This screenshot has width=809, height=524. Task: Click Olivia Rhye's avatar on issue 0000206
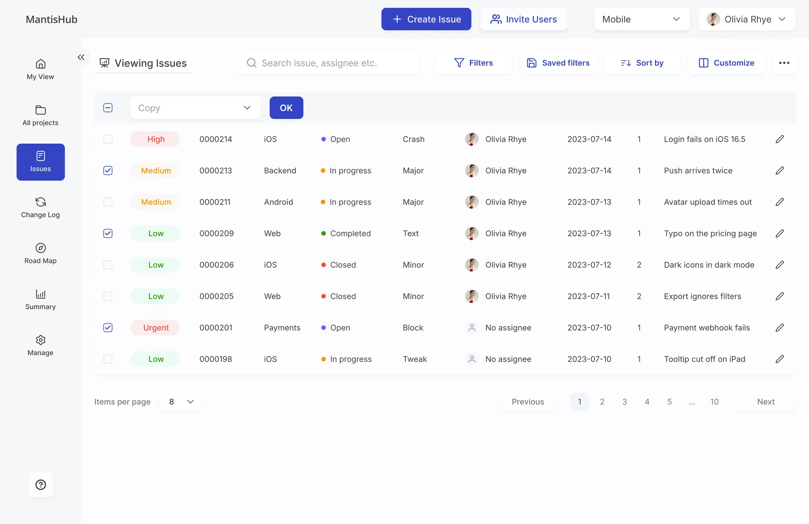pyautogui.click(x=471, y=265)
